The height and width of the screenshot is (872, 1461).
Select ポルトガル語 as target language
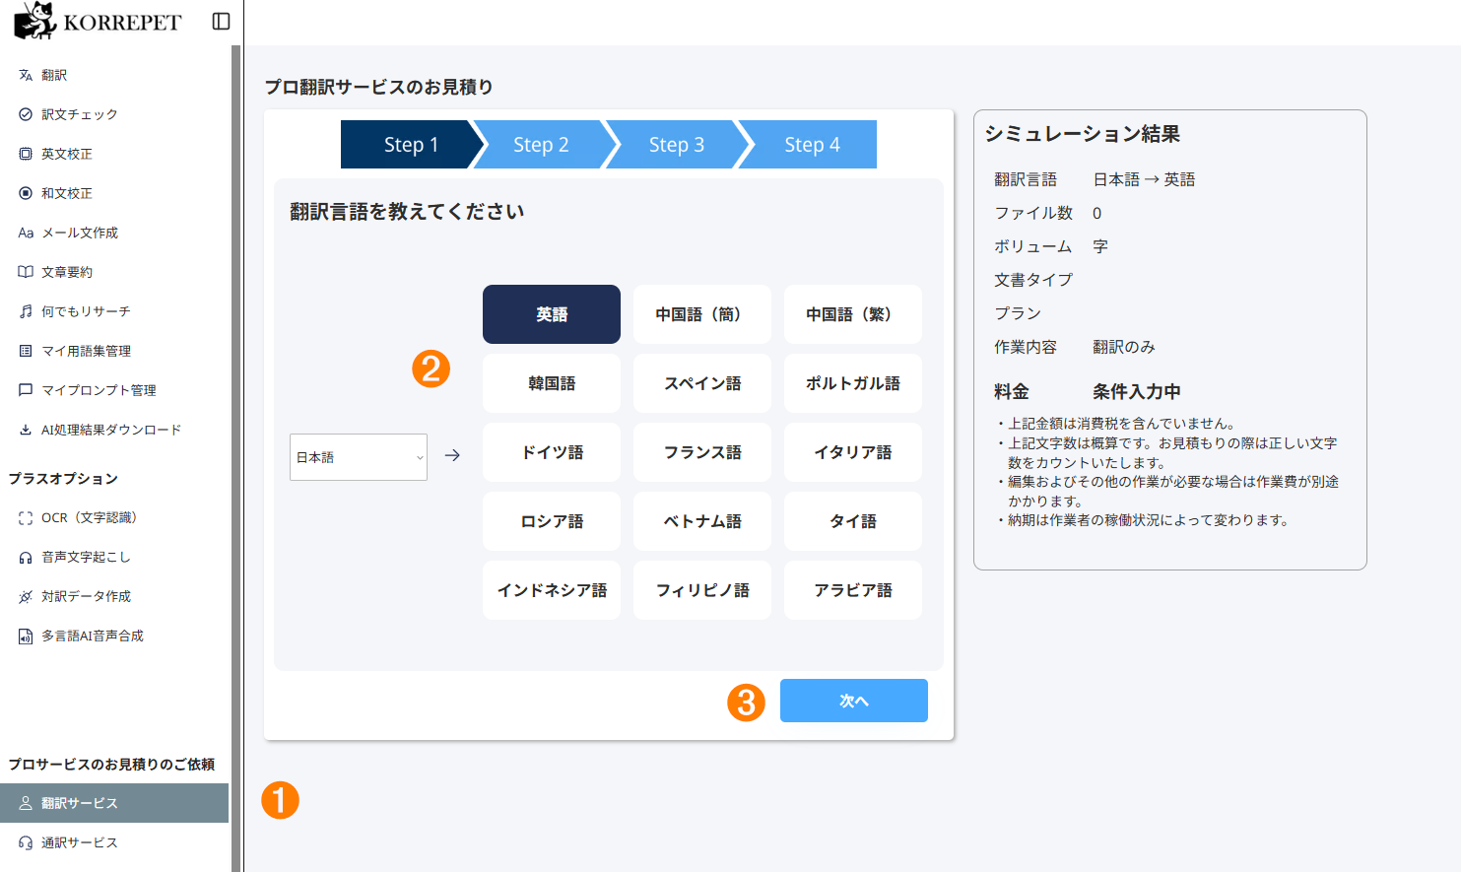[x=853, y=383]
